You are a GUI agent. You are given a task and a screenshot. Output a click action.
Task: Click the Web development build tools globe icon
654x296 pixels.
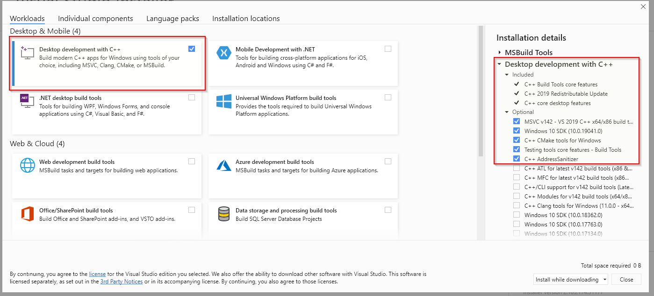(28, 165)
